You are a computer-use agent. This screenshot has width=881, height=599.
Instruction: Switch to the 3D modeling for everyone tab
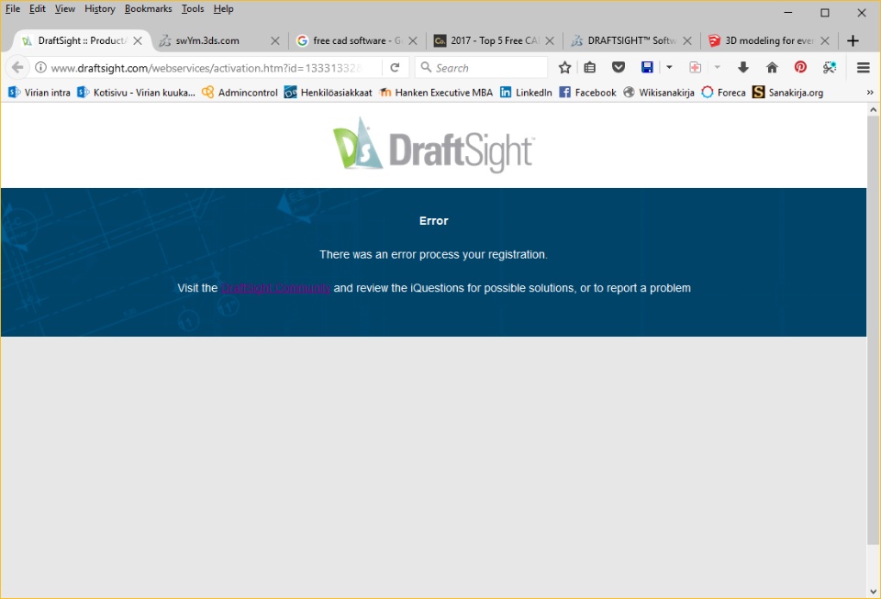click(x=769, y=40)
